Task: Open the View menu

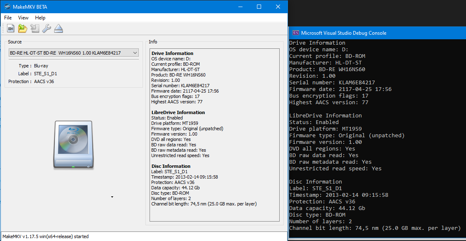Action: 23,17
